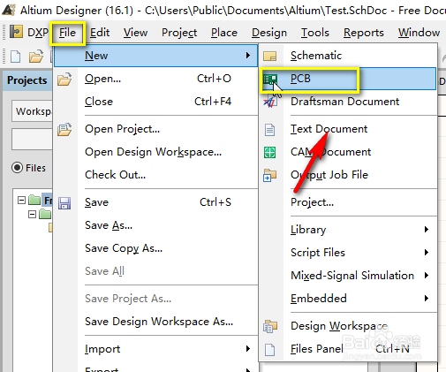
Task: Collapse the top-level project tree node
Action: click(x=21, y=201)
